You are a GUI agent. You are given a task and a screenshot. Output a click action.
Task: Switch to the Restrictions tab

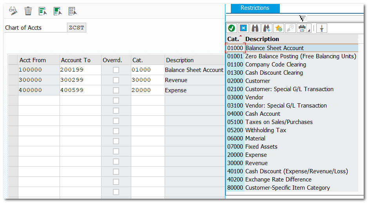pyautogui.click(x=255, y=8)
